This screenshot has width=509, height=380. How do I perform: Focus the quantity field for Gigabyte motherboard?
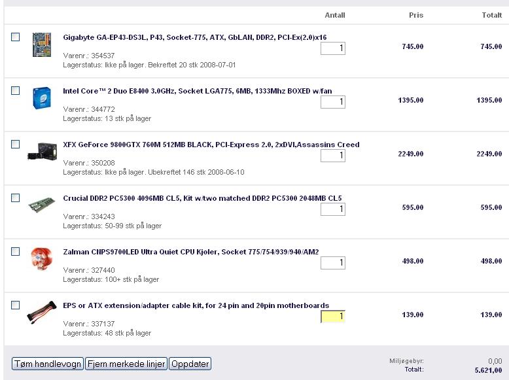333,48
